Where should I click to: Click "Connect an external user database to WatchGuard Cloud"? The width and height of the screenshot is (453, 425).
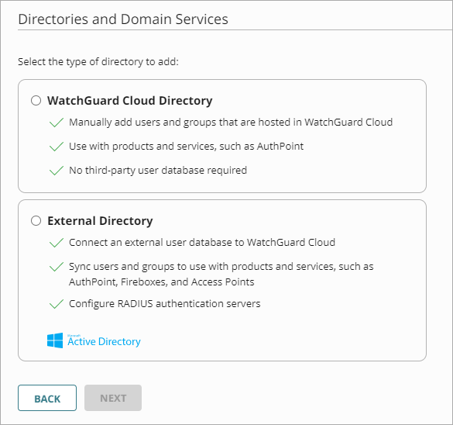coord(202,243)
